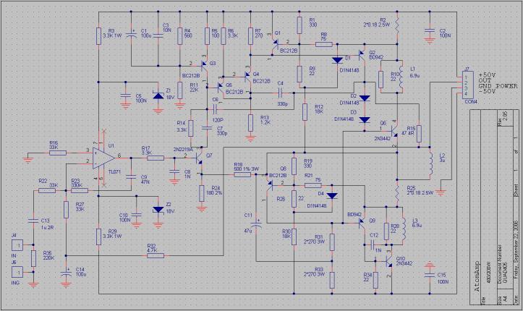Click the R7 270 label
Screen dimensions: 523x311
(258, 33)
